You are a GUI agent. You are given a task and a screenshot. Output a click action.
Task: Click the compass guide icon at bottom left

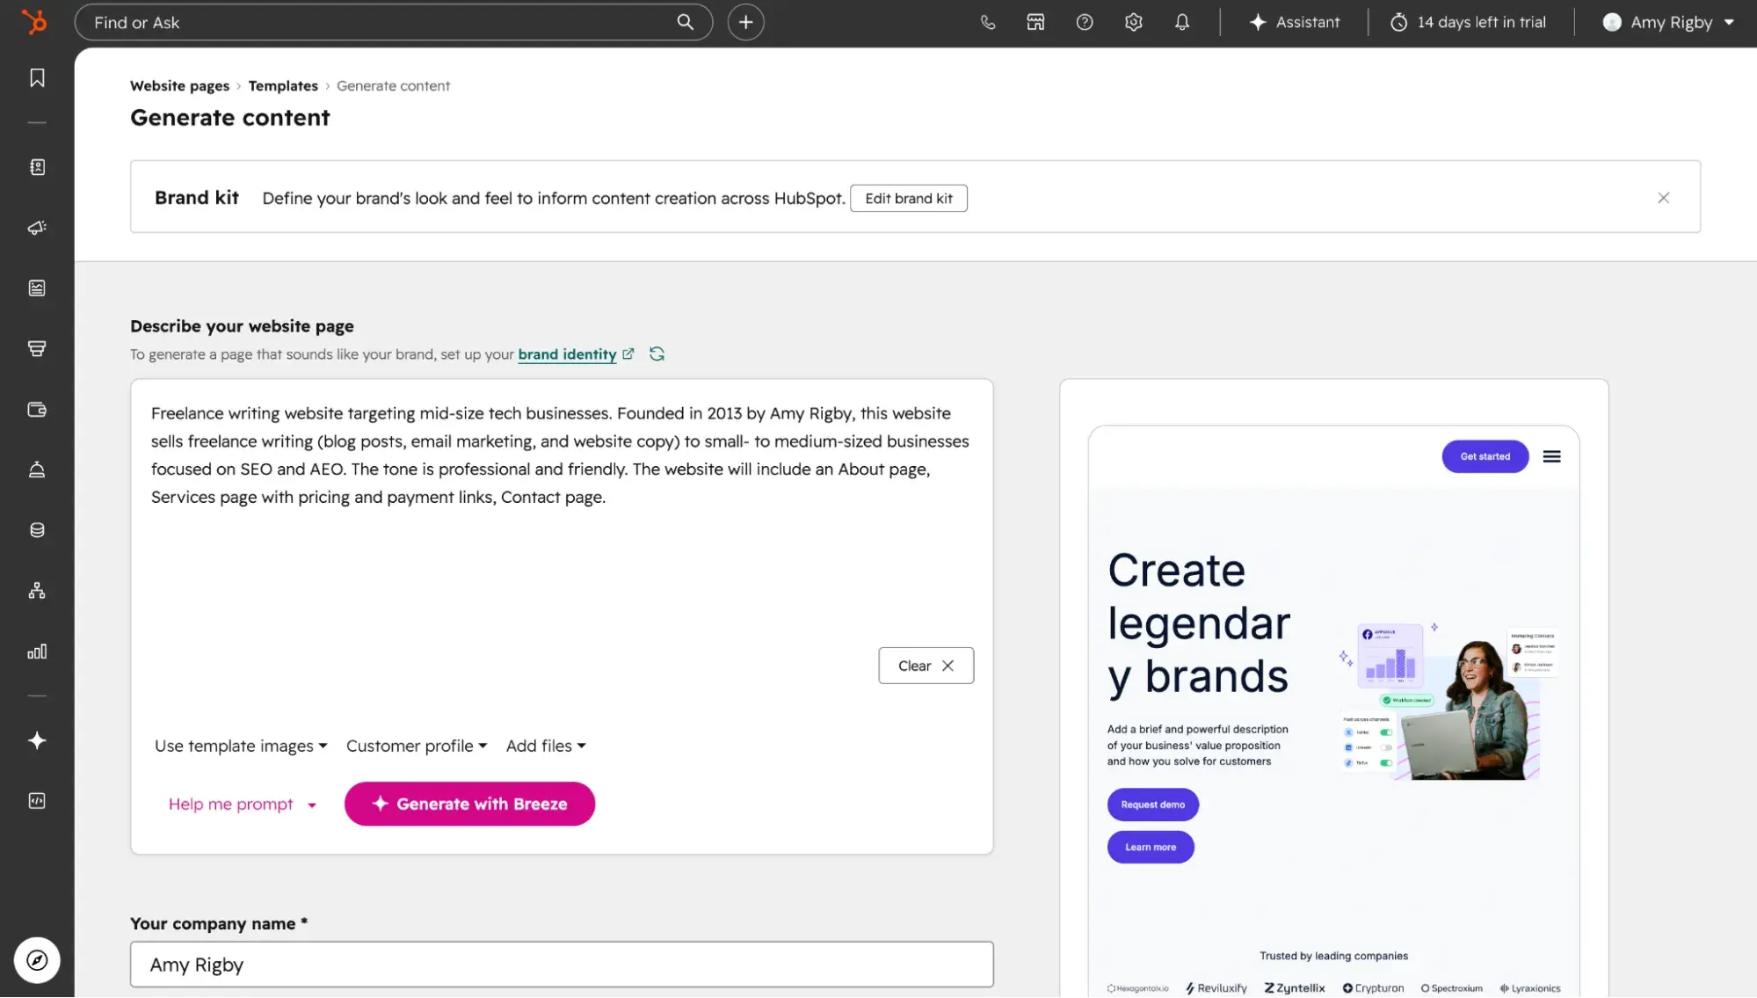(37, 960)
